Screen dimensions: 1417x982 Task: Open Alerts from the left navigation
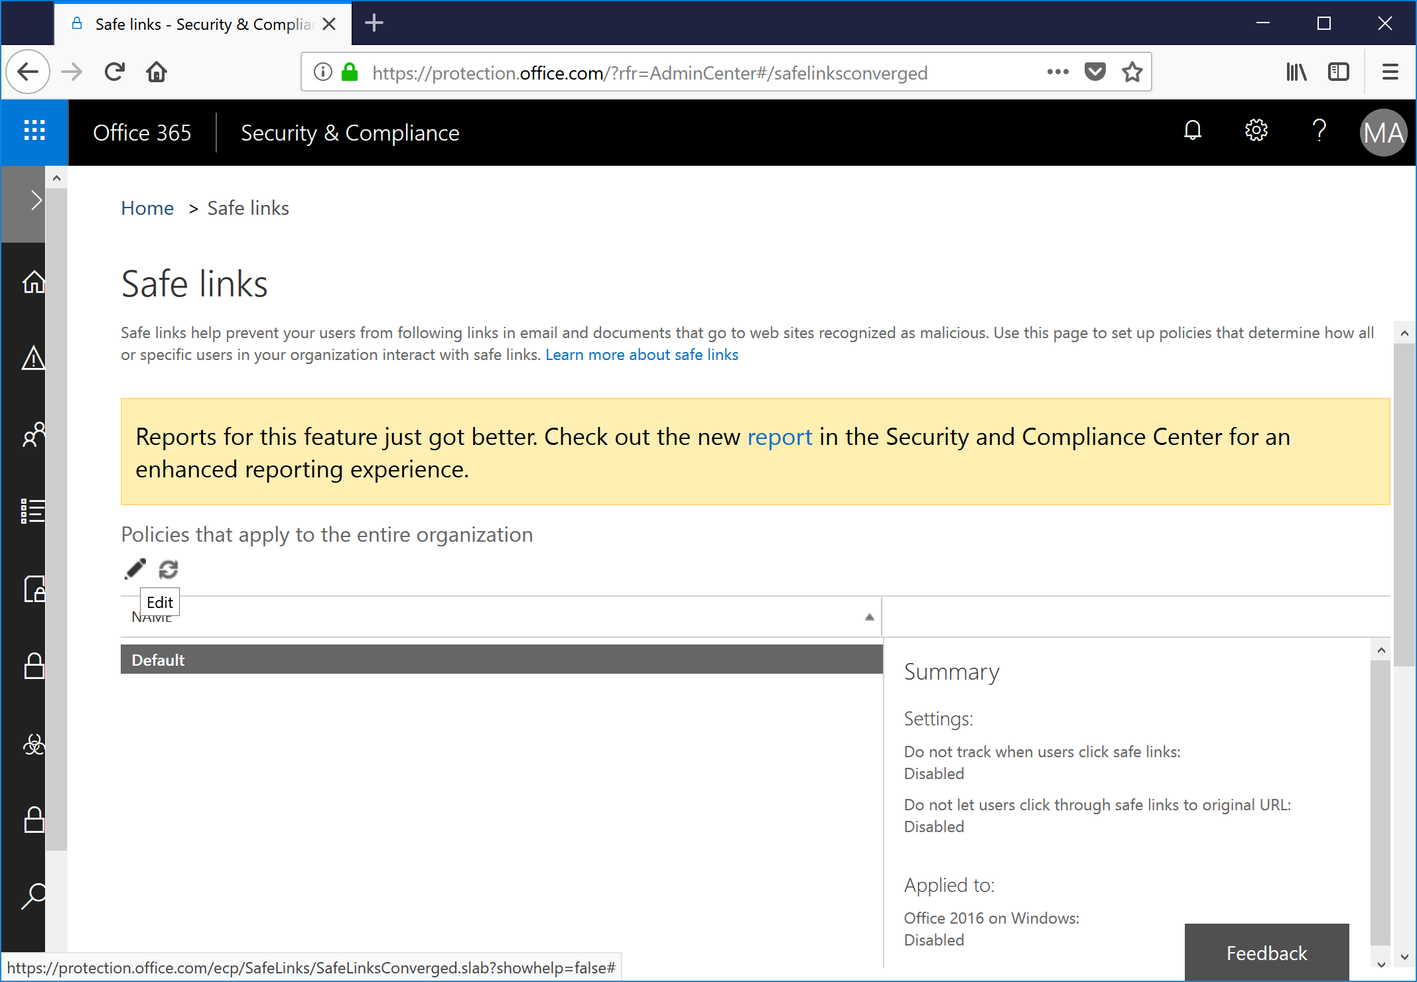pos(33,358)
